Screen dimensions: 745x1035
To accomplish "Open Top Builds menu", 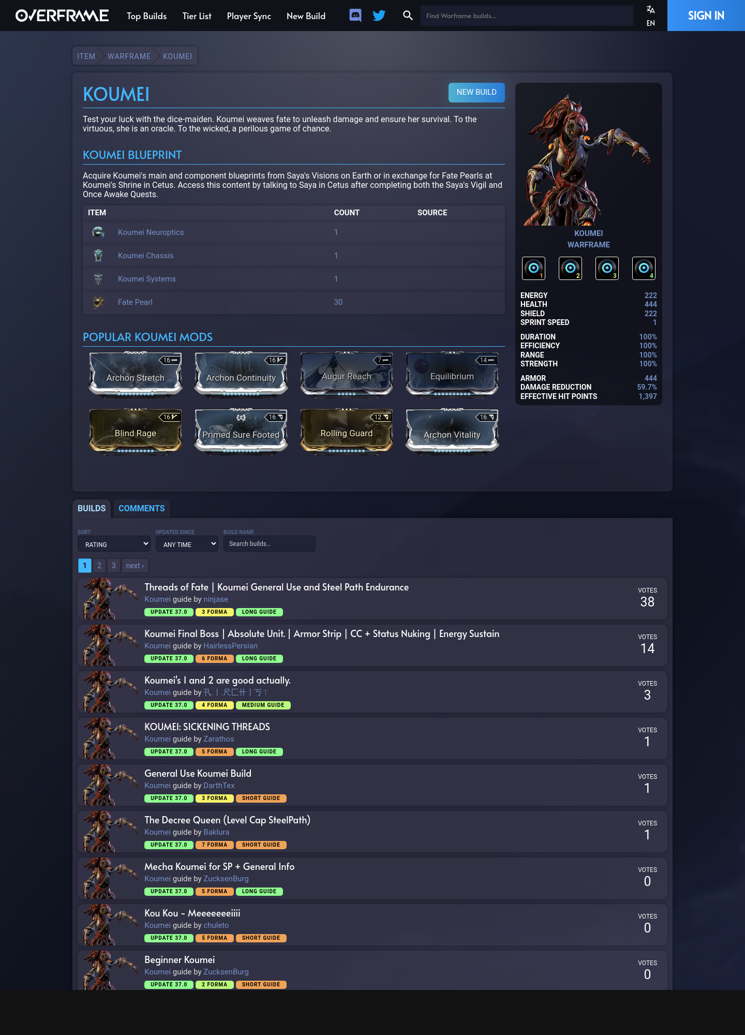I will coord(147,16).
